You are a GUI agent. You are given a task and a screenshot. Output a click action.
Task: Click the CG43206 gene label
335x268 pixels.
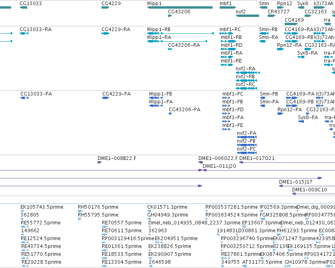[179, 11]
